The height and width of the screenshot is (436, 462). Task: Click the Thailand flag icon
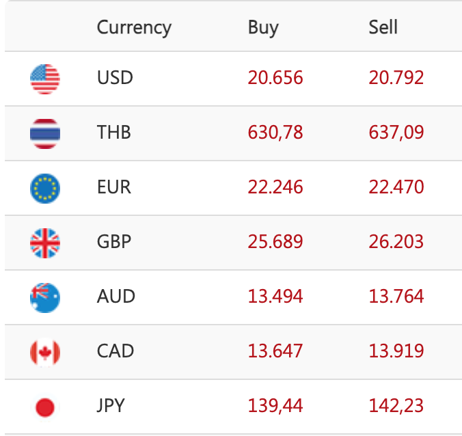coord(45,133)
